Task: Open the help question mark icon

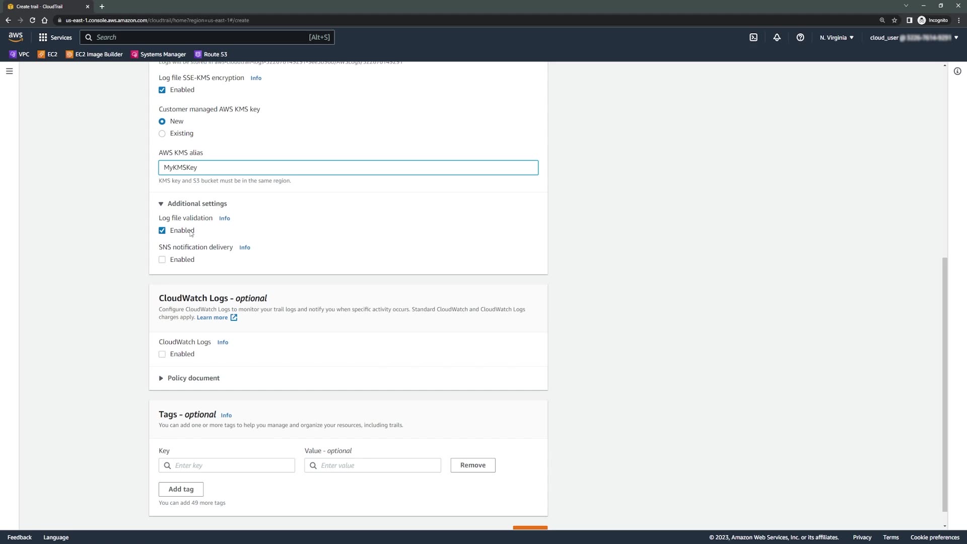Action: [800, 37]
